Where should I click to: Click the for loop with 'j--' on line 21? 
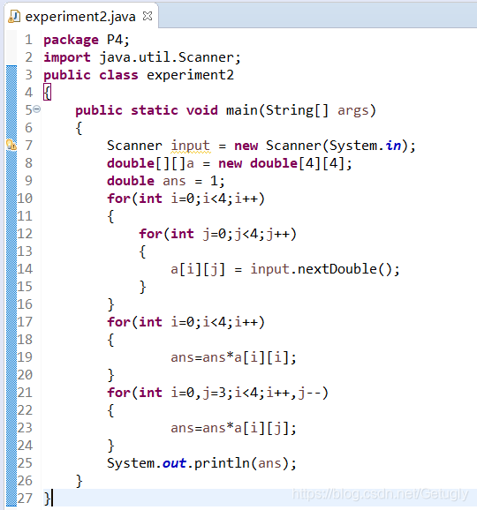point(218,393)
